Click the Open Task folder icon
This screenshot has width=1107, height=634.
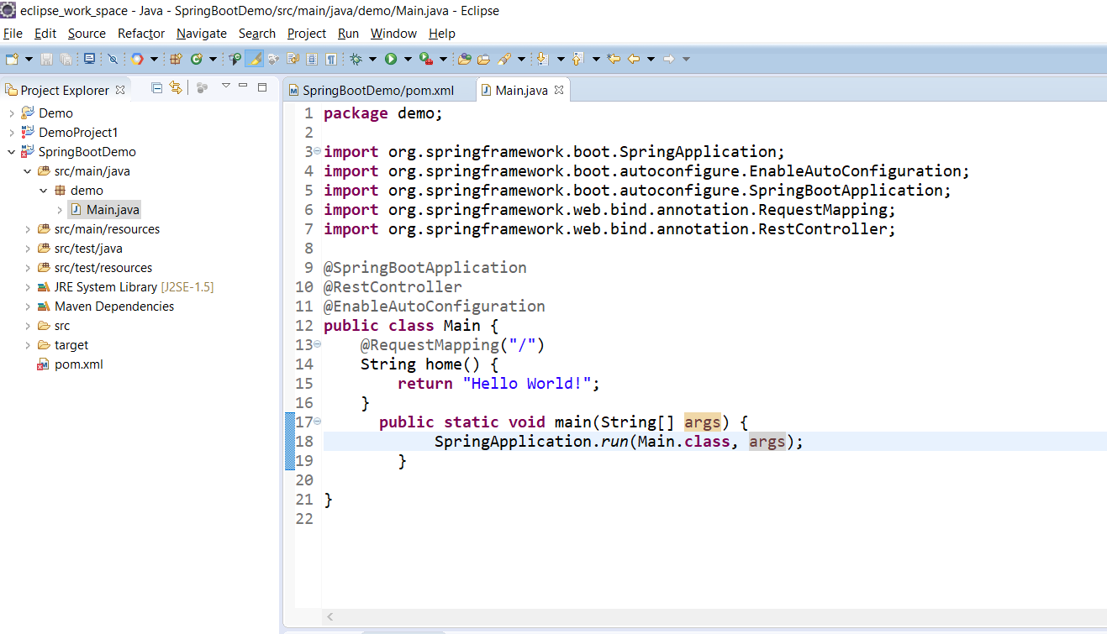[x=464, y=59]
